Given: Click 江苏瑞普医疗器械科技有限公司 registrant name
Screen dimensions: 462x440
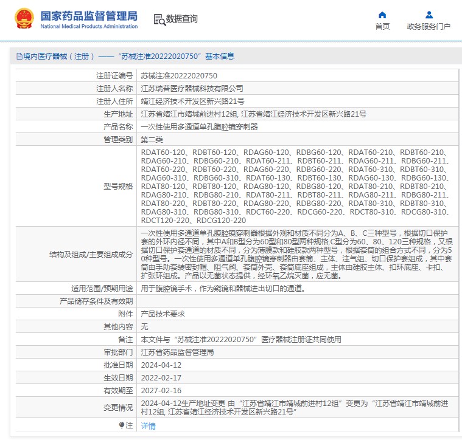Looking at the screenshot, I should pos(192,89).
